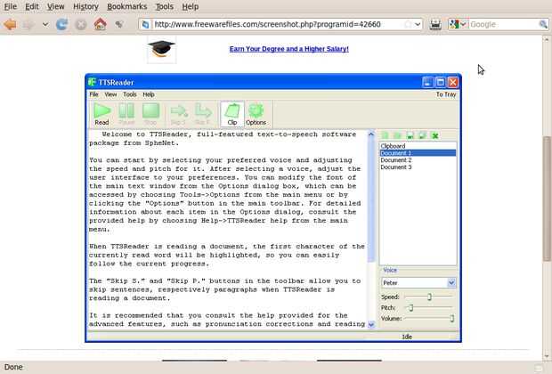Click the Pitch slider handle
The image size is (552, 374).
(x=410, y=308)
